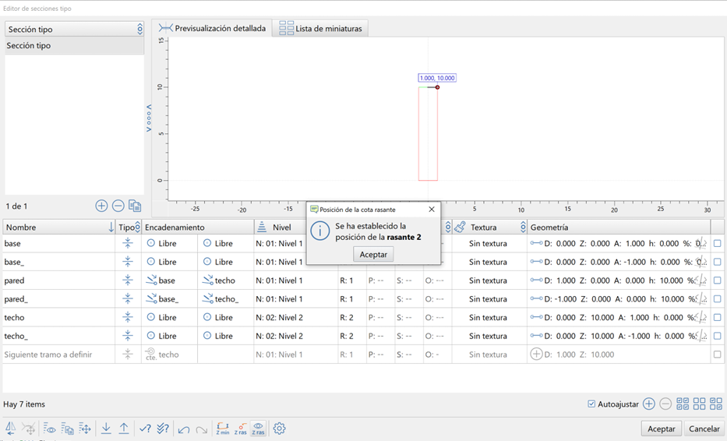Duplicate the section type with copy icon
Viewport: 727px width, 441px height.
135,206
